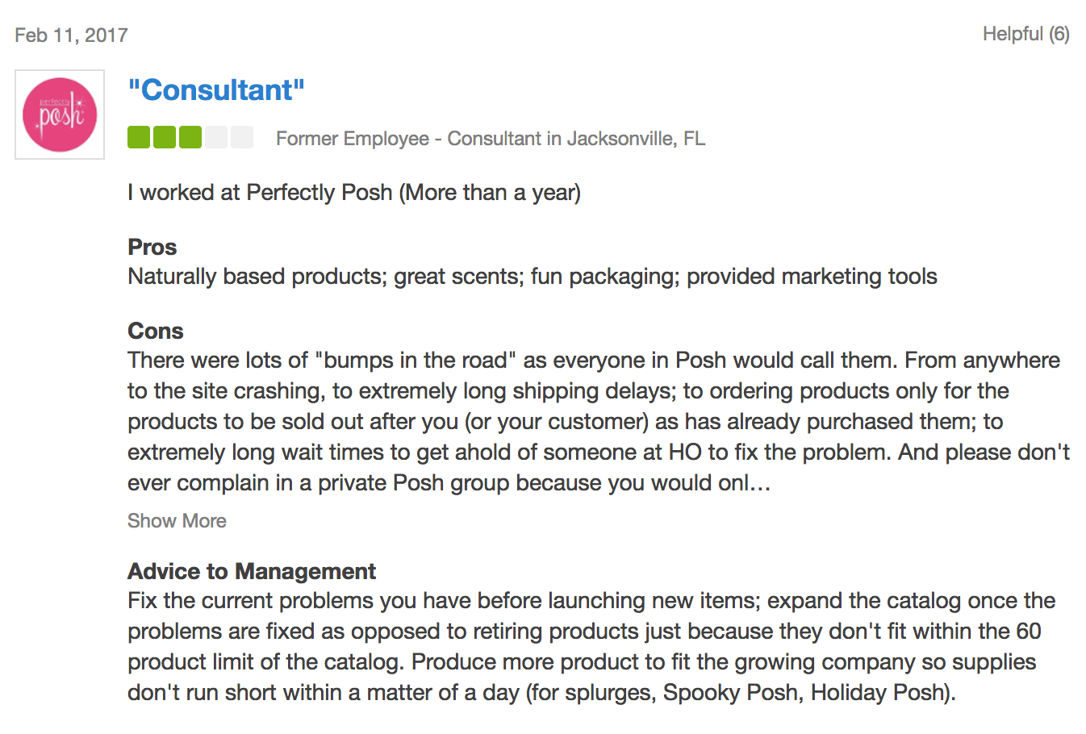
Task: Click the fifth gray rating star
Action: click(x=242, y=137)
